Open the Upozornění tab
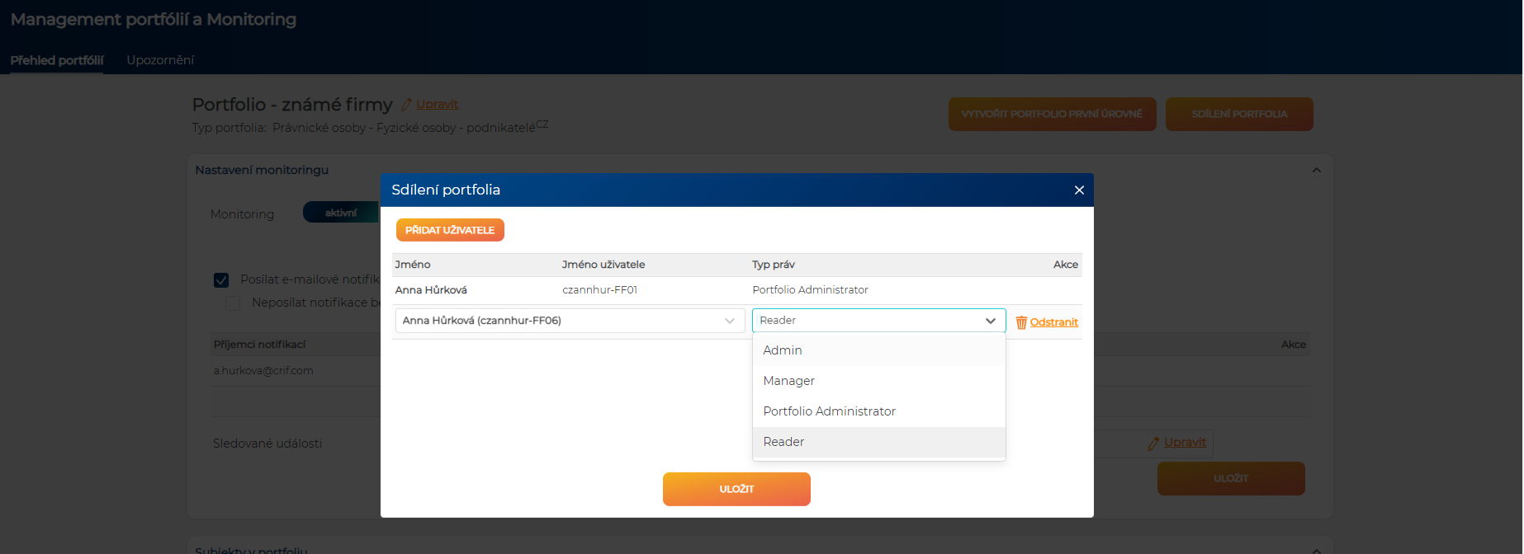 [160, 60]
